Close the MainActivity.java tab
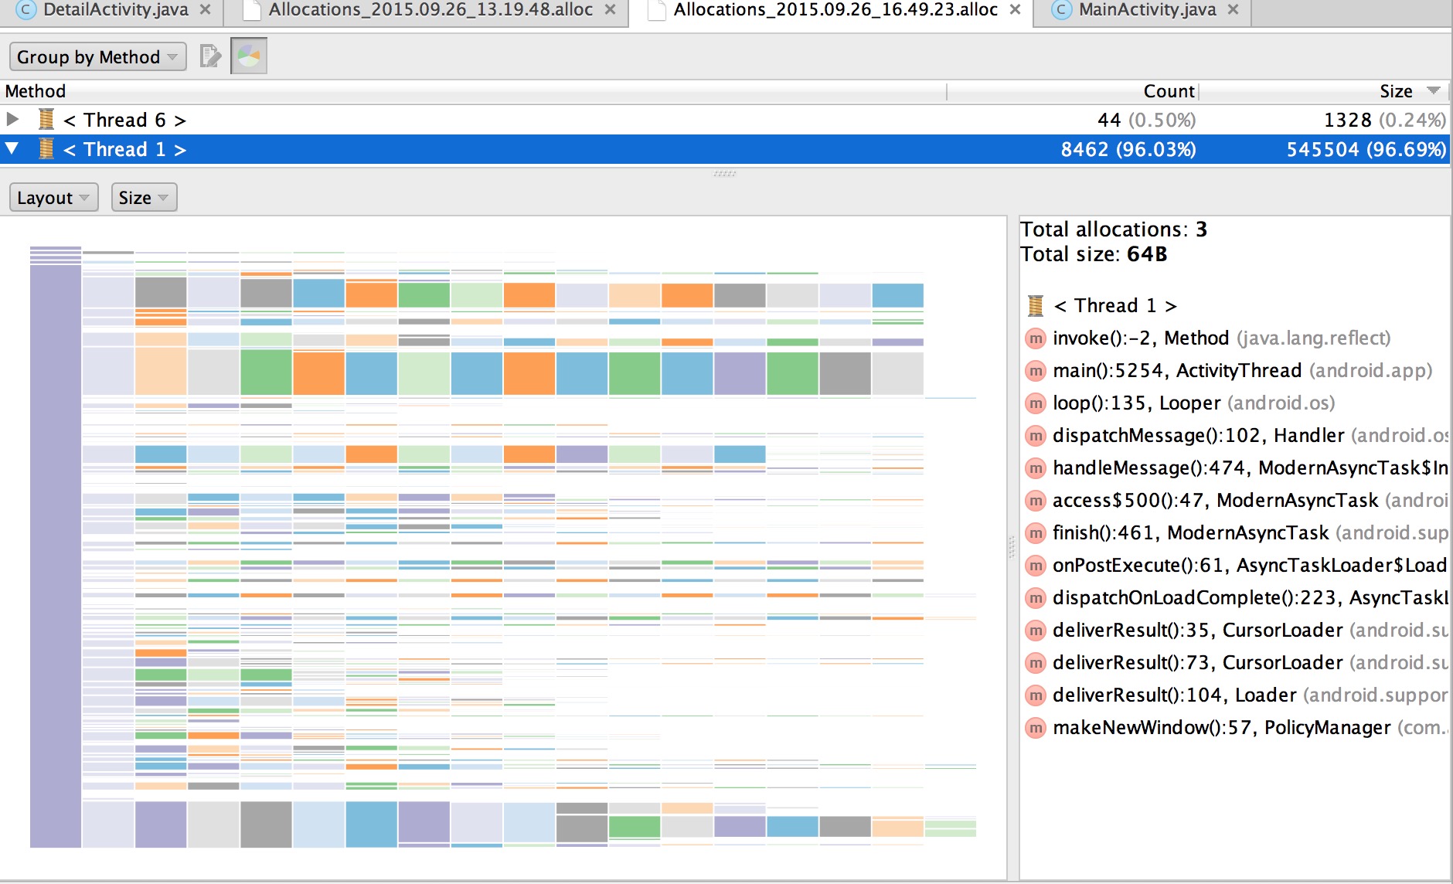Screen dimensions: 1453x884 (x=1234, y=10)
